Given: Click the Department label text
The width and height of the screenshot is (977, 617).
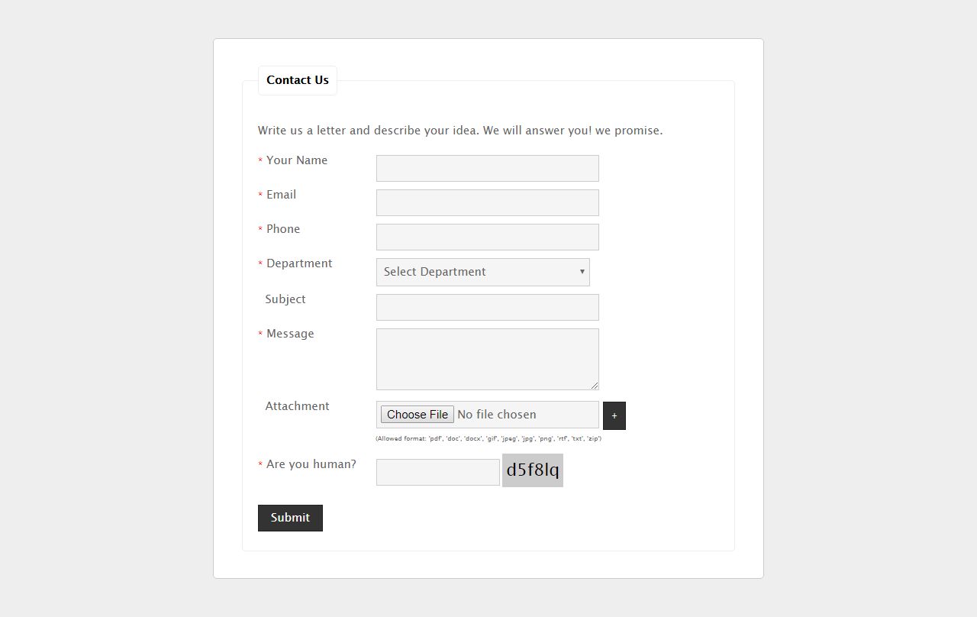Looking at the screenshot, I should pyautogui.click(x=299, y=263).
